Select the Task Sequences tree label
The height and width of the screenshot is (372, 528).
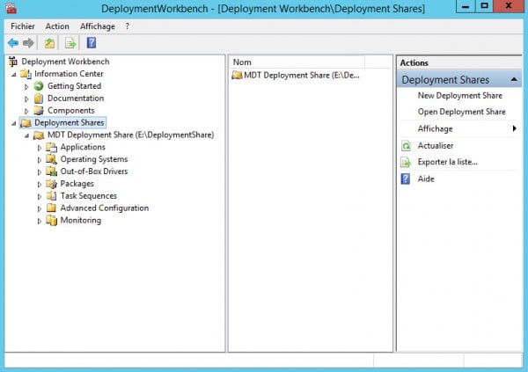89,196
